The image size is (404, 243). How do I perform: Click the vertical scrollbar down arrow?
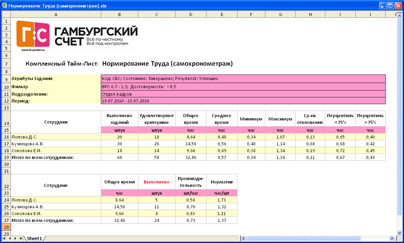pos(400,233)
